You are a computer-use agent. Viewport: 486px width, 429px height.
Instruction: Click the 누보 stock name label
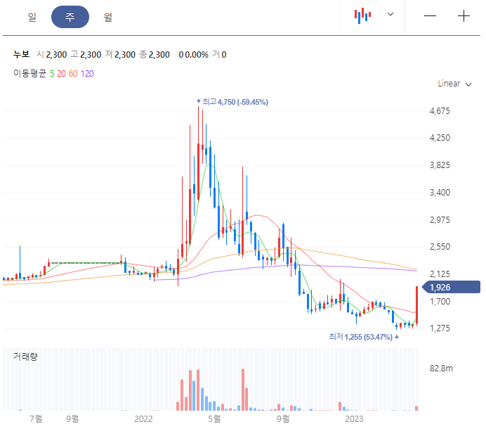pyautogui.click(x=21, y=54)
